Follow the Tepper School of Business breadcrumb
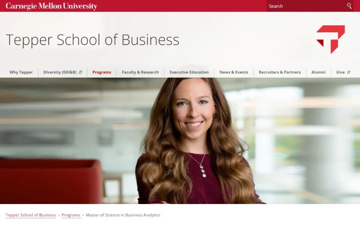360x231 pixels. point(31,215)
